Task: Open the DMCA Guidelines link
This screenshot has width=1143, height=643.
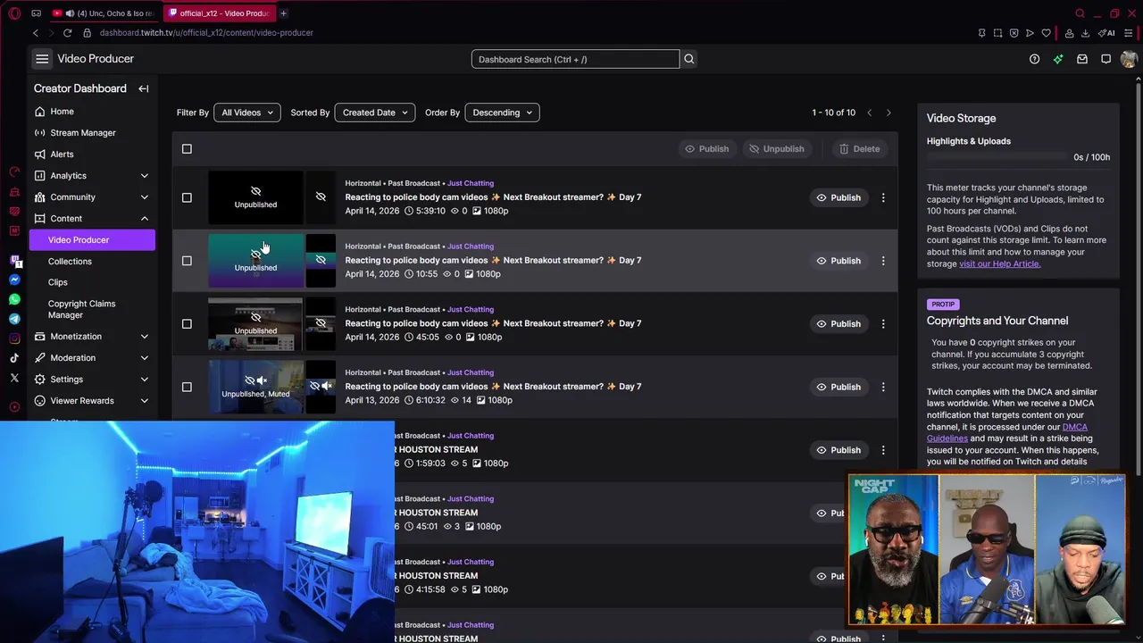Action: [1006, 433]
